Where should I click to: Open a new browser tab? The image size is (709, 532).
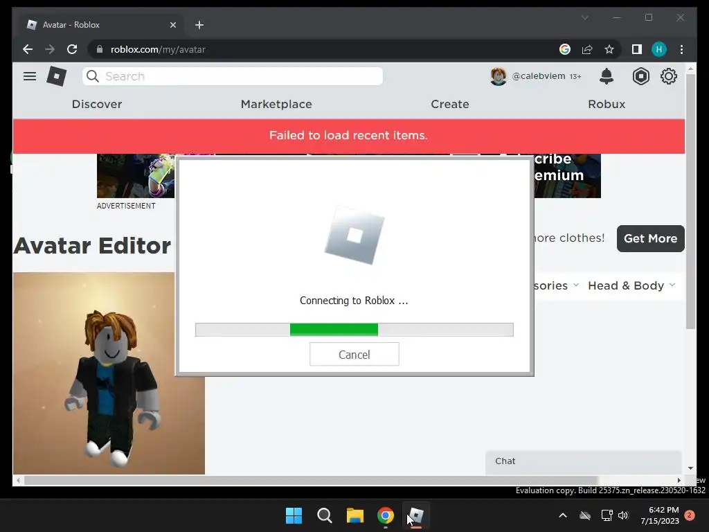199,25
